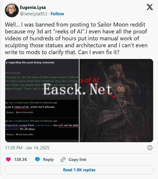The width and height of the screenshot is (158, 179).
Task: Open the profile avatar of the tweet author
Action: 12,10
